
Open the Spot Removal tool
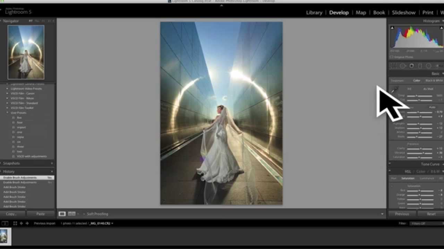pos(402,65)
